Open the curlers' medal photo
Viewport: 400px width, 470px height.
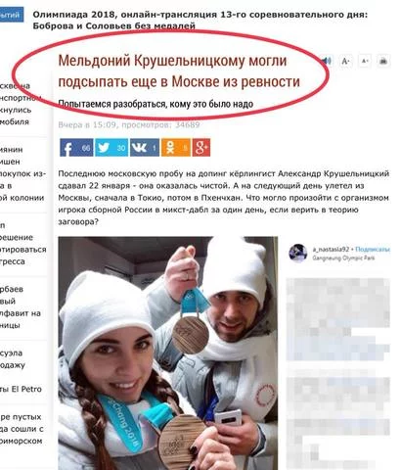tap(168, 353)
